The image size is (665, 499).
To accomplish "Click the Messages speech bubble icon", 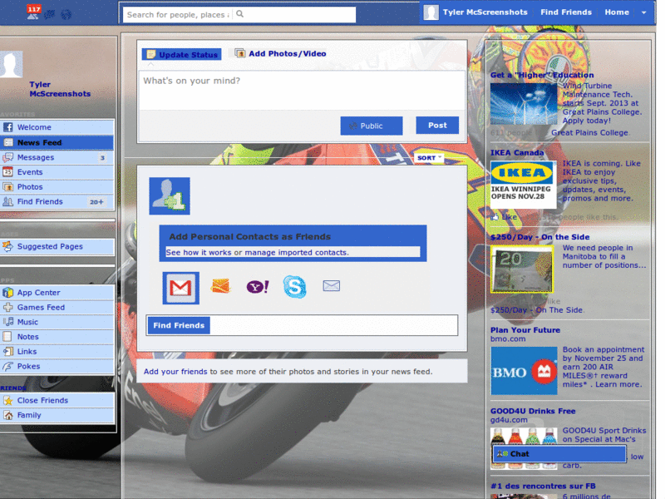I will [7, 157].
